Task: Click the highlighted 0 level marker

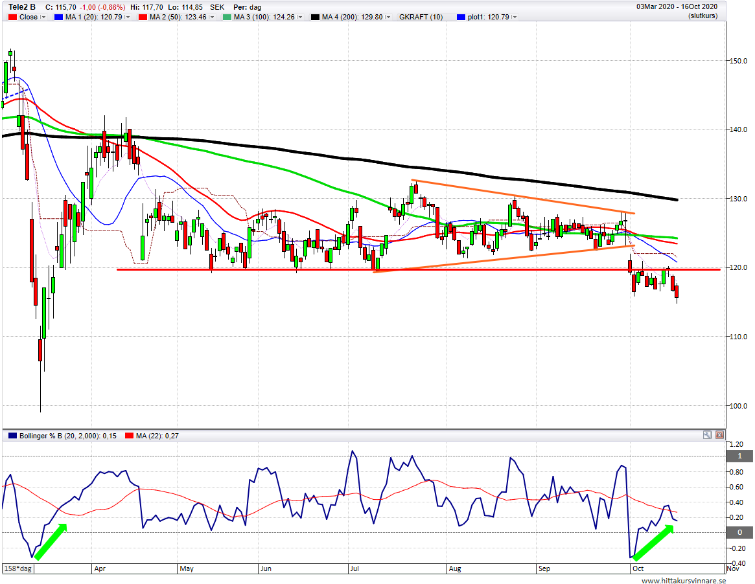Action: click(739, 532)
